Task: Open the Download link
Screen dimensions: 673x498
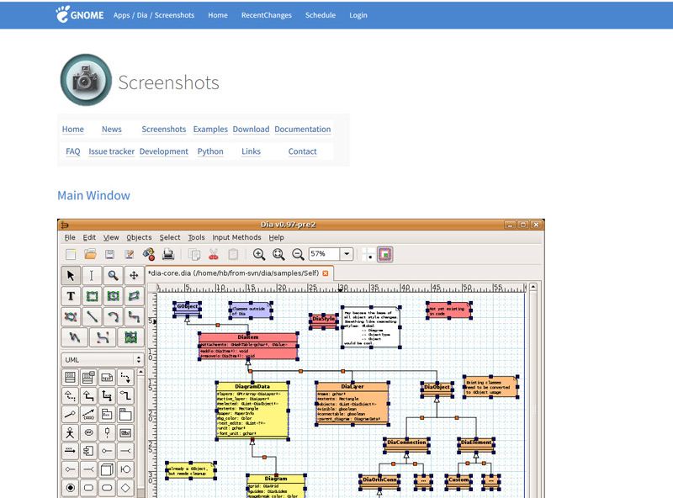Action: pos(251,130)
